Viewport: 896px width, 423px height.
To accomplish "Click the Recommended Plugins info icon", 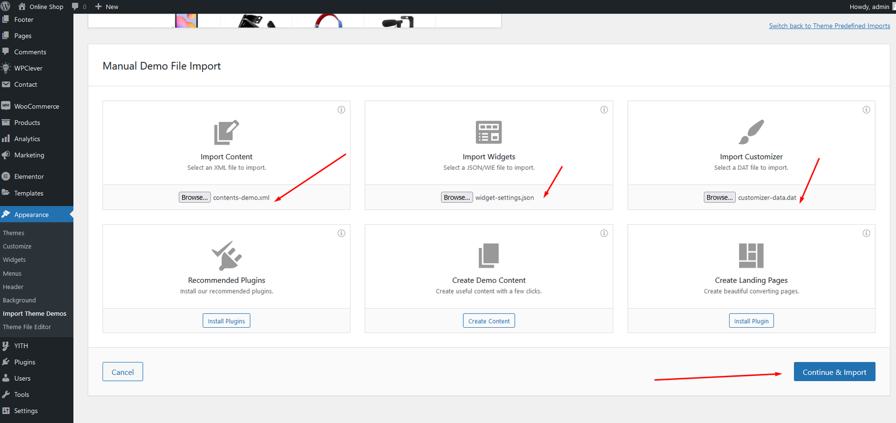I will point(341,233).
